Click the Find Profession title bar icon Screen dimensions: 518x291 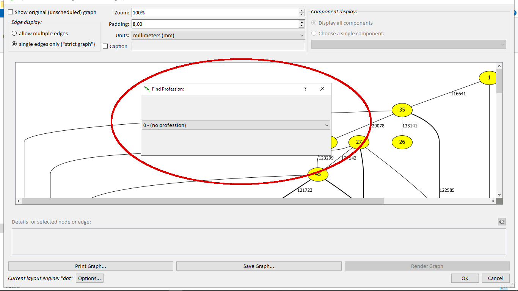(146, 89)
